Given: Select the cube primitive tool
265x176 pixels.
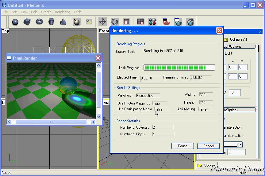Looking at the screenshot, I should [27, 22].
